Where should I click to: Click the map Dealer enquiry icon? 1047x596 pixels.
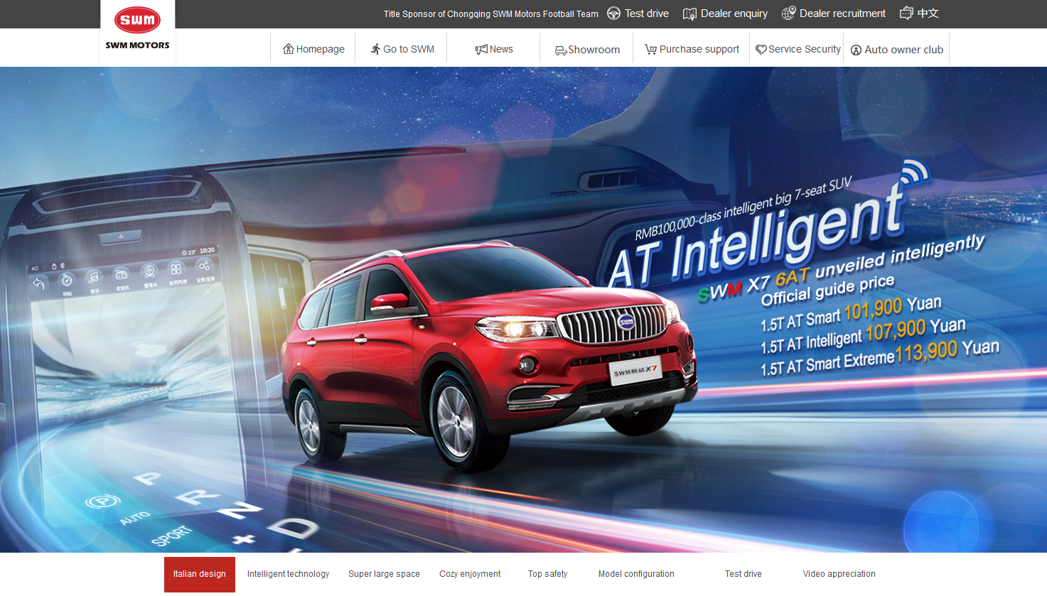coord(689,13)
